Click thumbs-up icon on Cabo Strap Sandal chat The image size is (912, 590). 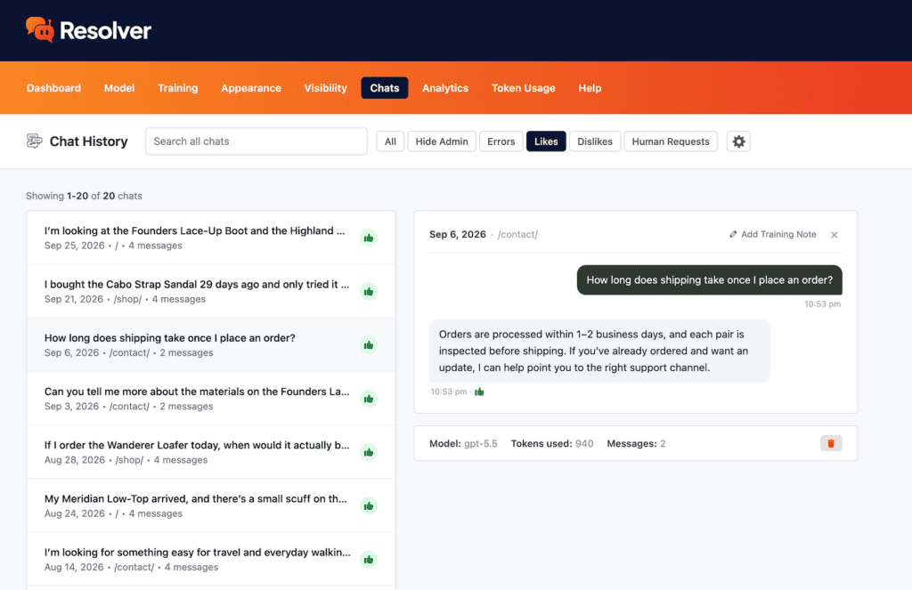[368, 291]
